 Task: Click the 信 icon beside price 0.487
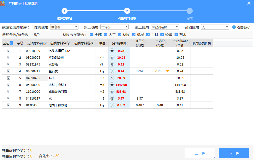(x=112, y=105)
